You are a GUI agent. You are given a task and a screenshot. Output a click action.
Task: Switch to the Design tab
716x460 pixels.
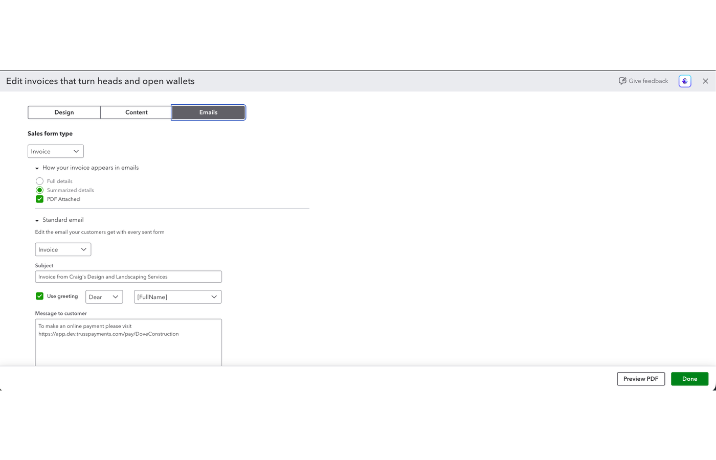coord(64,112)
